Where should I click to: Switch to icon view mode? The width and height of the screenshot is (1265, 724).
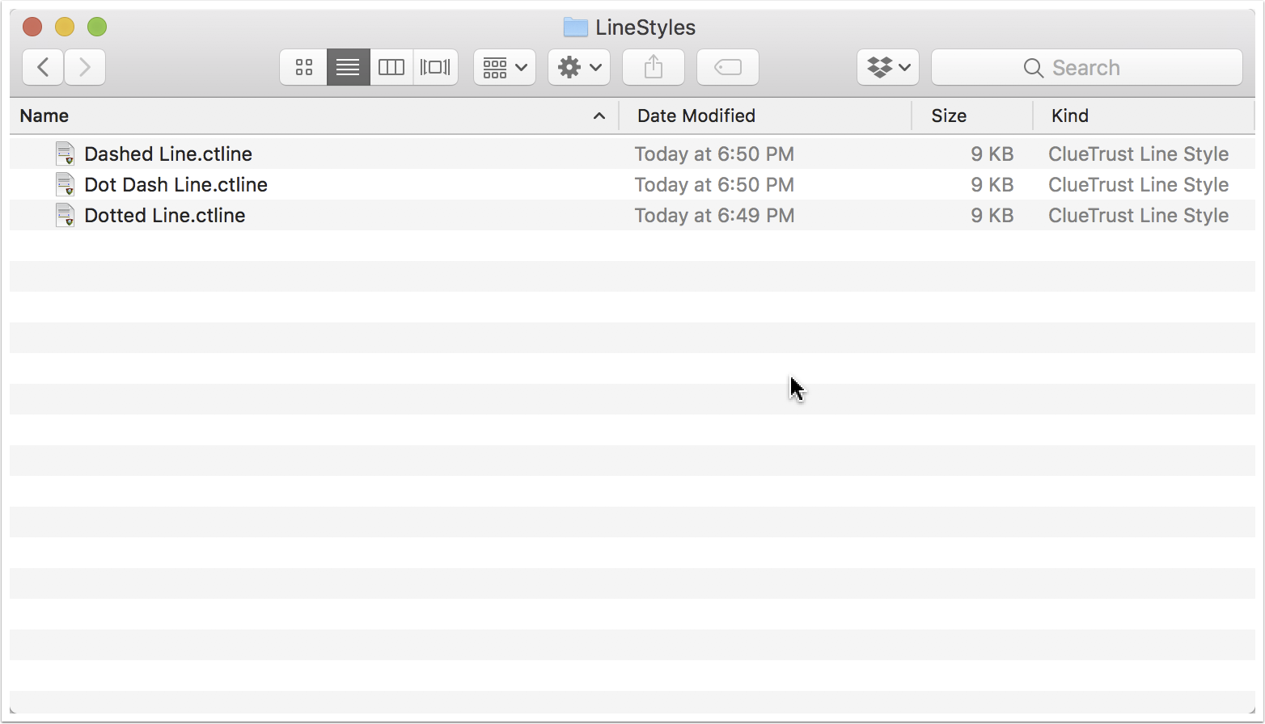pos(303,67)
